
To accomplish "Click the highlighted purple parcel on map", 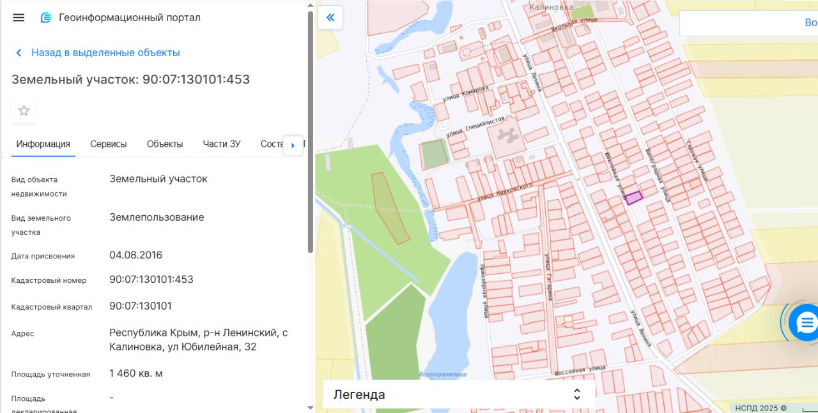I will pos(633,198).
